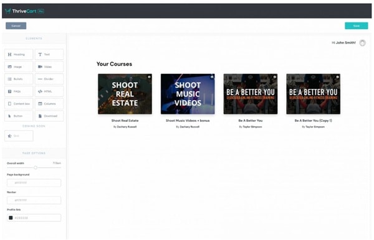Click the 'Be A Better You' course title
The image size is (374, 240).
[251, 121]
